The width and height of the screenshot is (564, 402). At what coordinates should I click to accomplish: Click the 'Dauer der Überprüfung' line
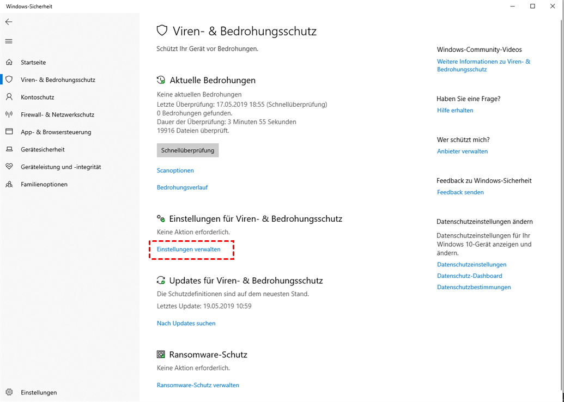tap(227, 122)
